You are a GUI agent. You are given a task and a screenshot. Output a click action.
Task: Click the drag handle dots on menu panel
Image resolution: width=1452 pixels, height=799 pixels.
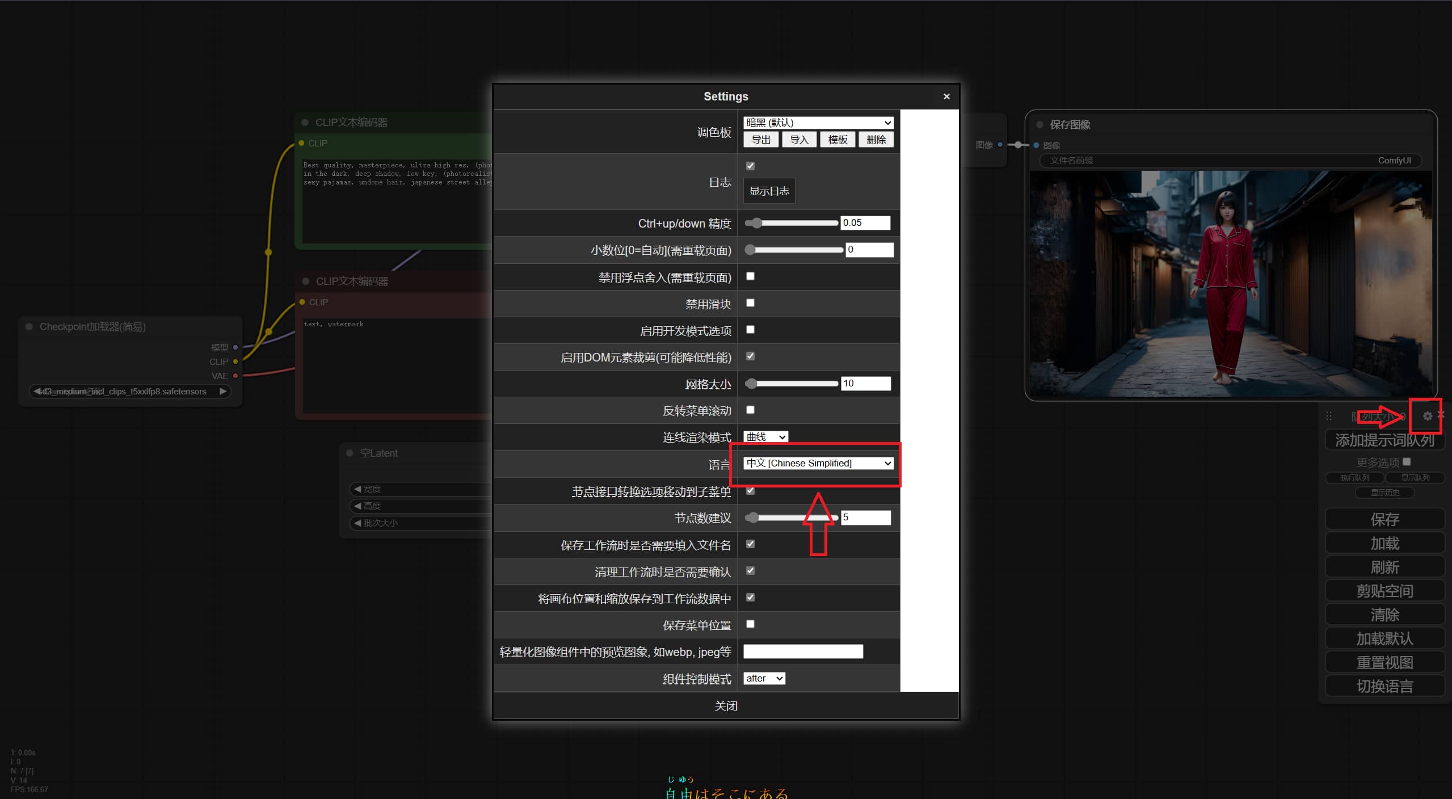[1329, 416]
